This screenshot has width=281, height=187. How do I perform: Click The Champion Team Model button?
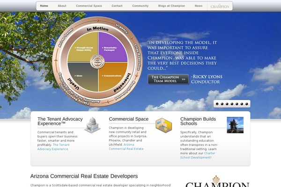[x=168, y=79]
